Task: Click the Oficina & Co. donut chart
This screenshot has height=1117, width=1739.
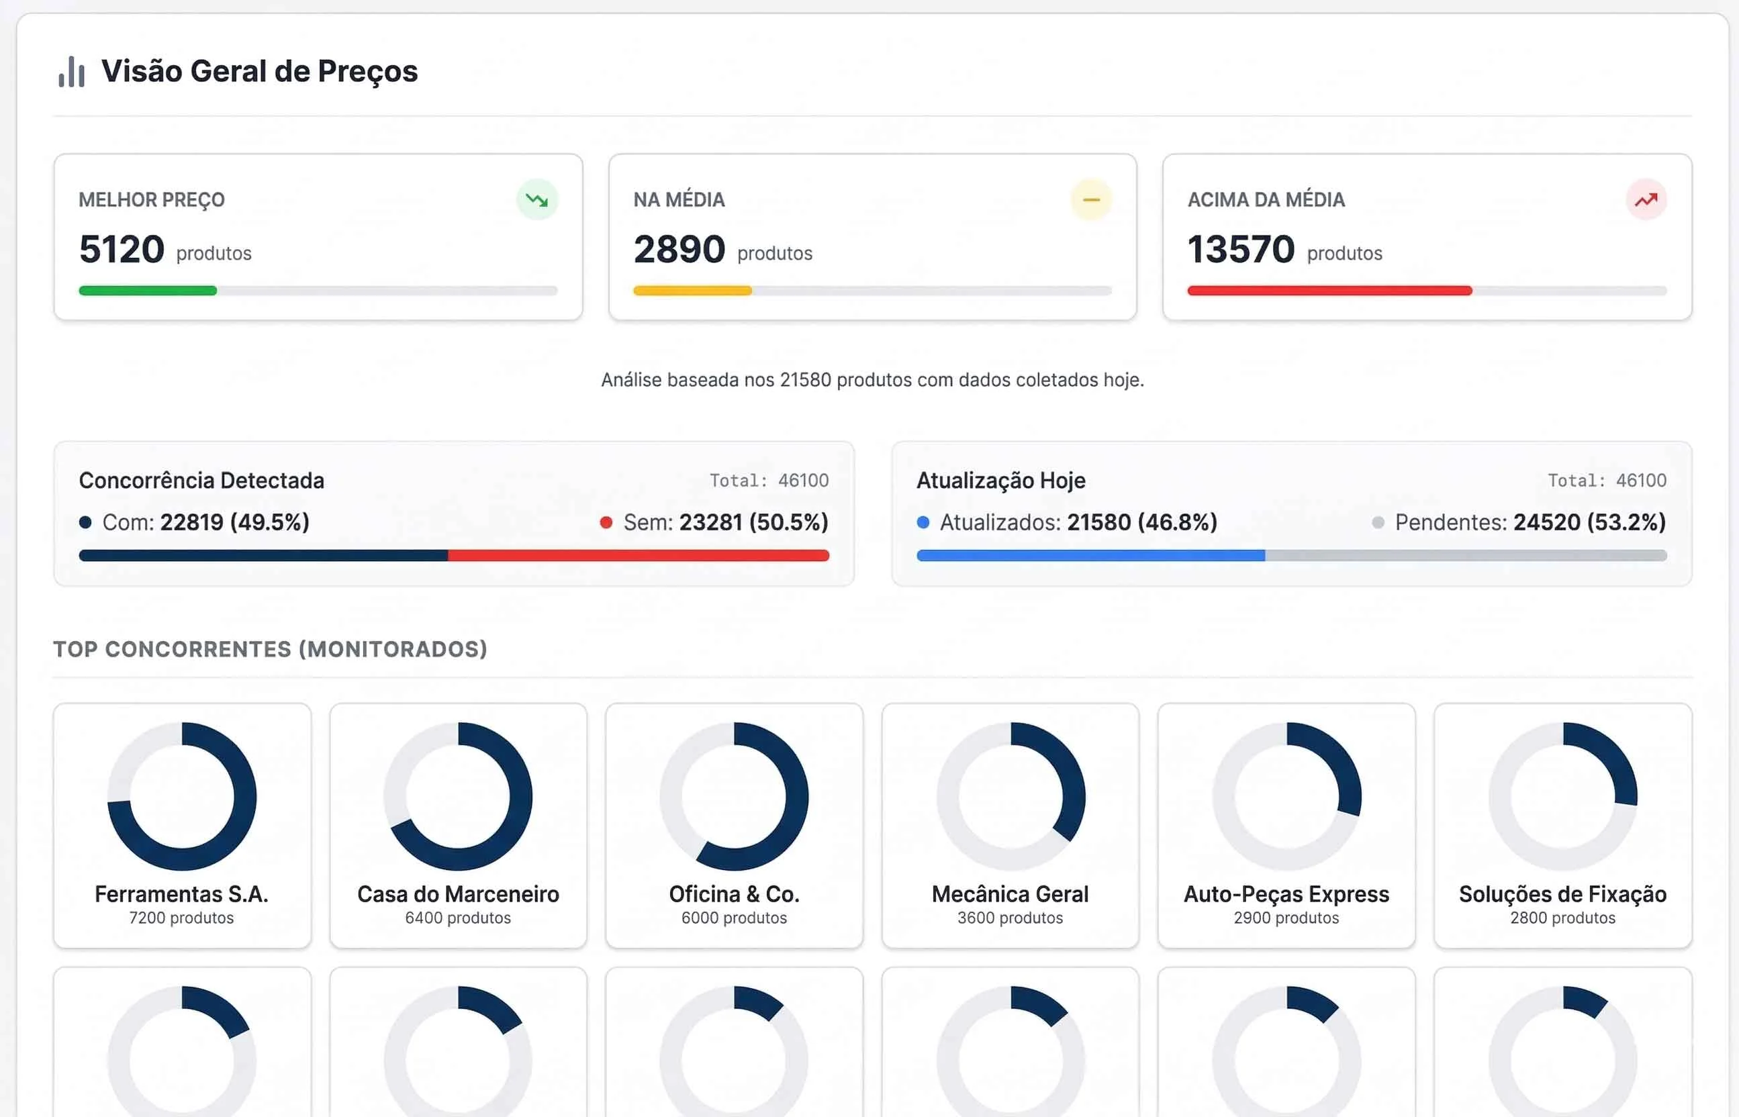Action: tap(734, 795)
